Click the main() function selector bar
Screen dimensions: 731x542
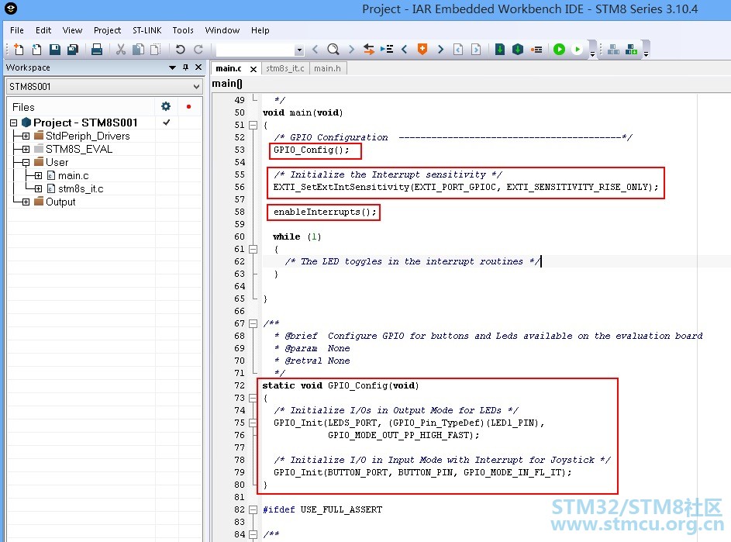click(x=471, y=84)
